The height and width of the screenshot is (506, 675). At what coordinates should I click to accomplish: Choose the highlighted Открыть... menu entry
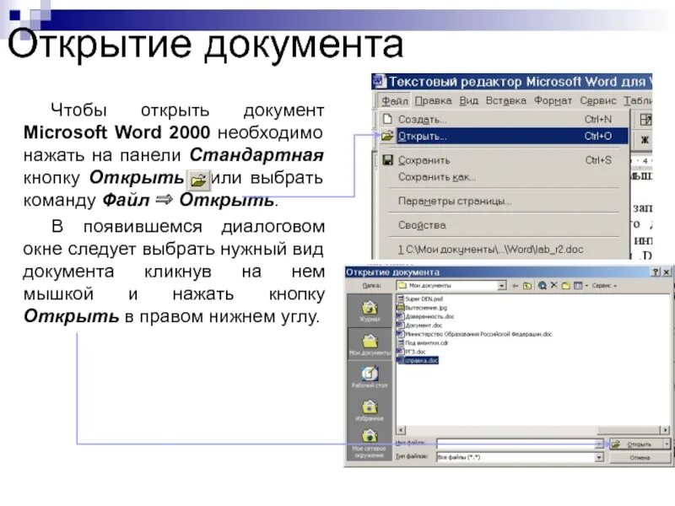tap(504, 136)
